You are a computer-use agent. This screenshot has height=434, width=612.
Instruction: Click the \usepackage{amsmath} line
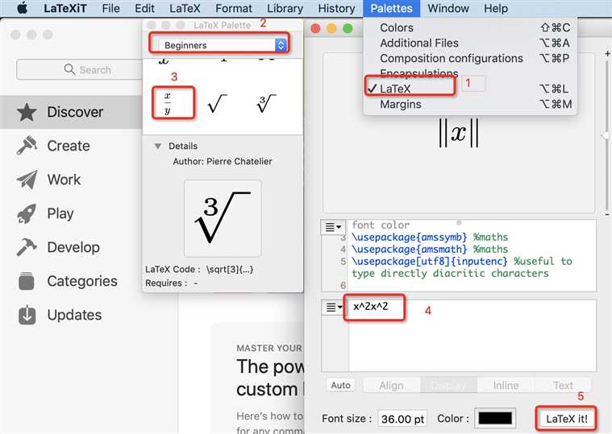(430, 250)
